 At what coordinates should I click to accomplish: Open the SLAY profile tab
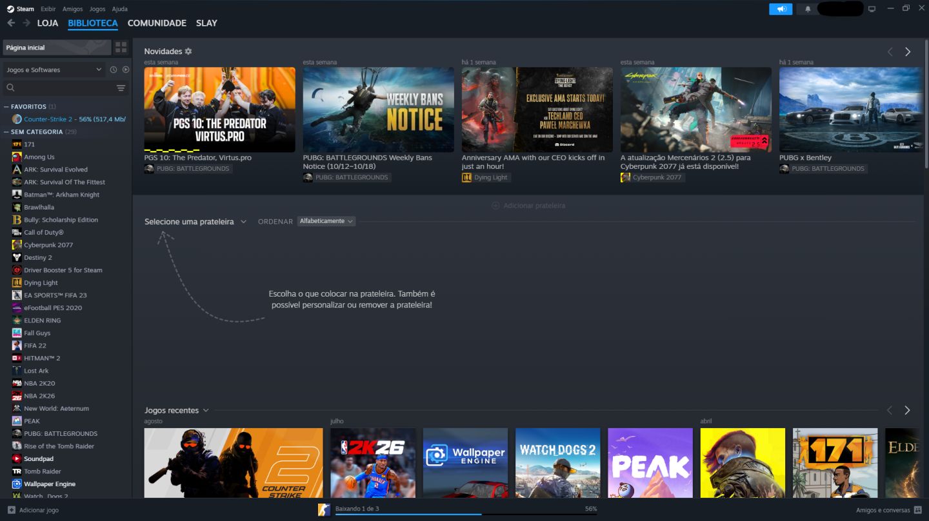click(206, 23)
